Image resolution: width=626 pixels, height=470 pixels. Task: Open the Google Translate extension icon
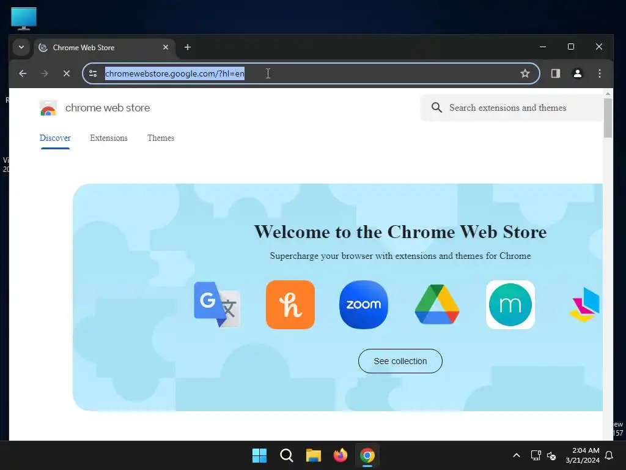(217, 305)
